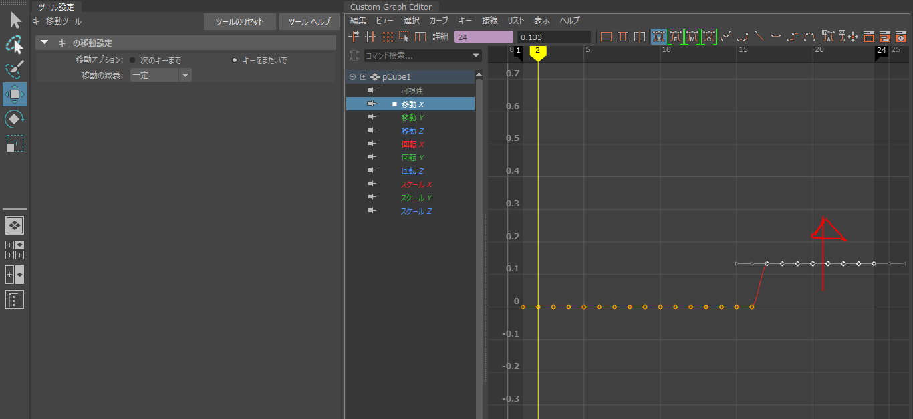Set Linear tangents on selected keys

pos(759,37)
